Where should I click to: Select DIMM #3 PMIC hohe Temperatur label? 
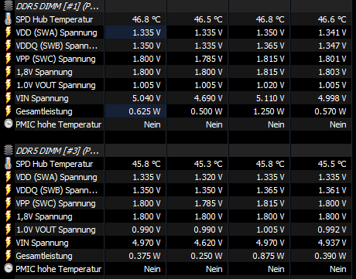[x=59, y=269]
